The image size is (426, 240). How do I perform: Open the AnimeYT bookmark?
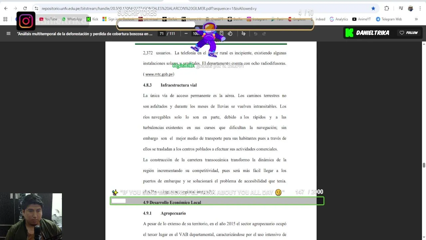[361, 19]
